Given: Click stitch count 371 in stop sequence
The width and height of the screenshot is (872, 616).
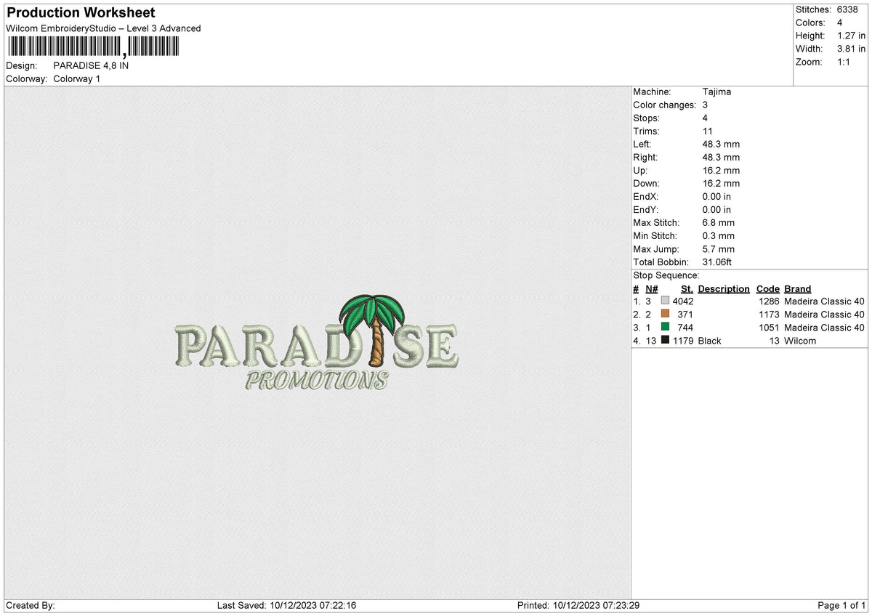Looking at the screenshot, I should coord(685,314).
